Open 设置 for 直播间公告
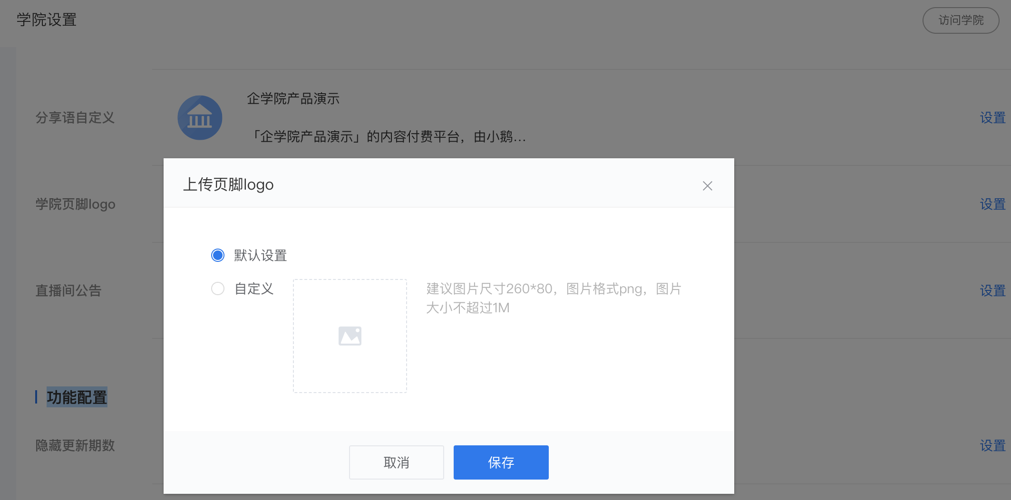The image size is (1011, 500). pyautogui.click(x=993, y=291)
